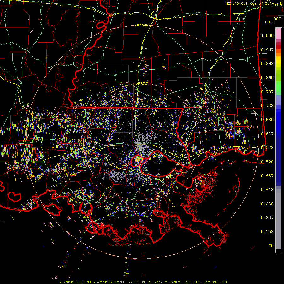Click the 0.467 scale value
This screenshot has width=284, height=284.
(267, 176)
